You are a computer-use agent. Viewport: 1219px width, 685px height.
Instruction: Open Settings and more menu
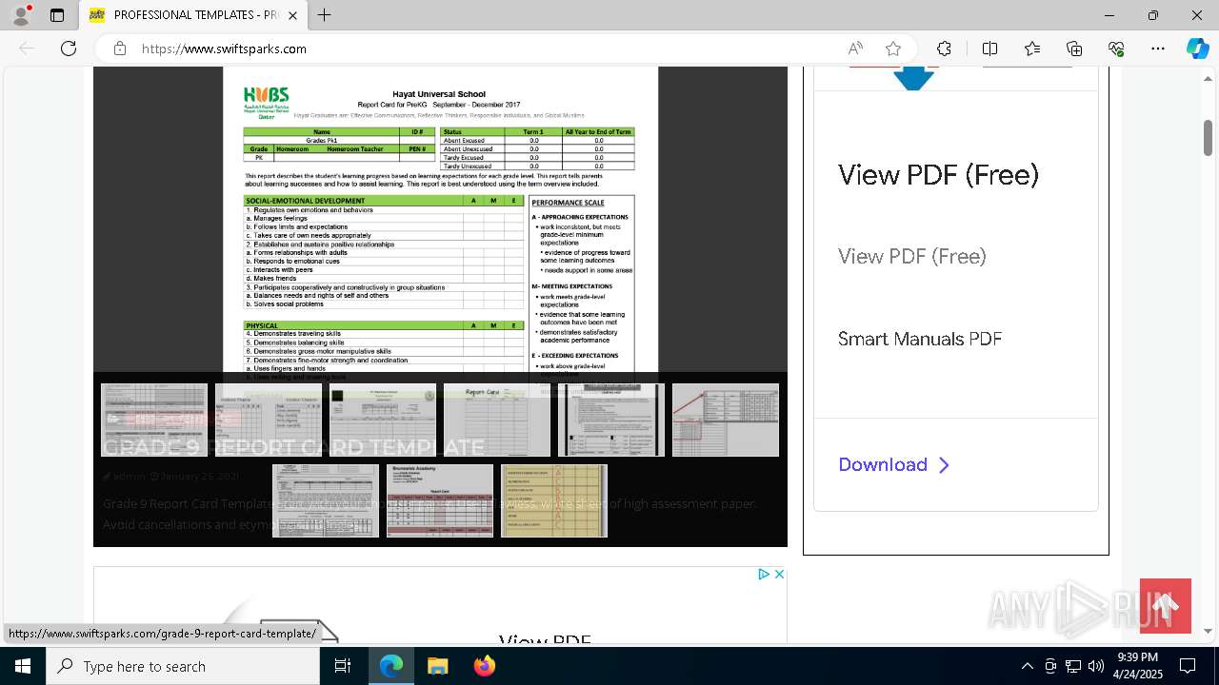point(1158,49)
